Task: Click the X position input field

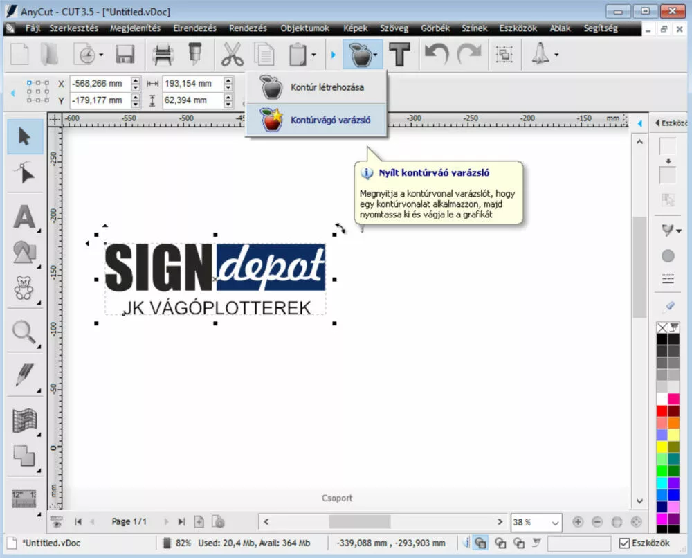Action: point(99,84)
